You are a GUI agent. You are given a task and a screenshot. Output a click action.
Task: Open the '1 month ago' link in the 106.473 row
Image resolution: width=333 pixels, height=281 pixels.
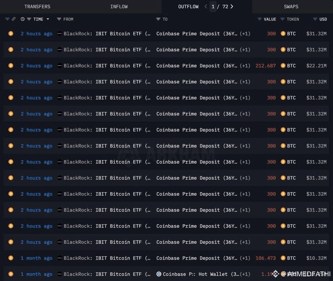pyautogui.click(x=36, y=258)
